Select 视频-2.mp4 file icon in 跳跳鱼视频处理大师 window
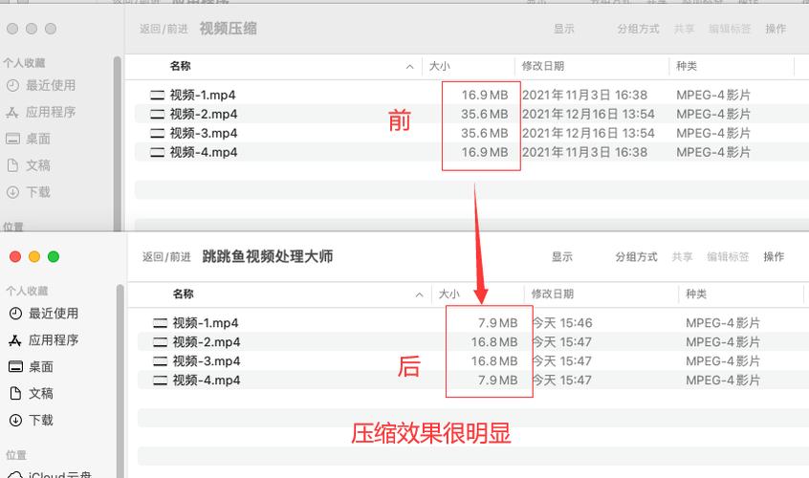Viewport: 809px width, 478px height. (x=160, y=342)
